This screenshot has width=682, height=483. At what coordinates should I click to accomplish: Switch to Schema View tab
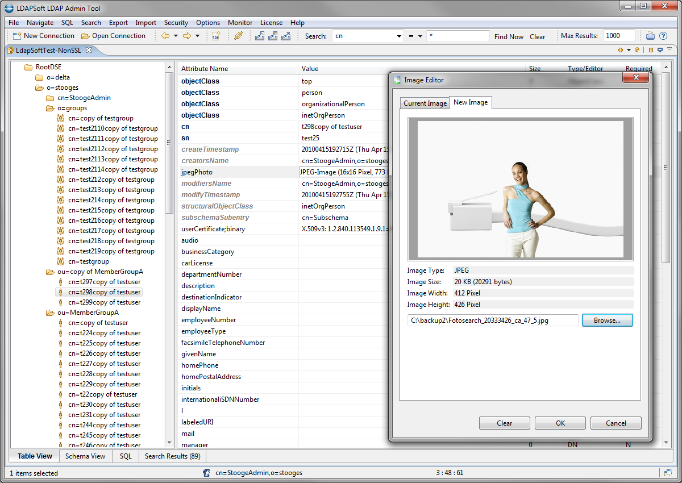coord(85,456)
